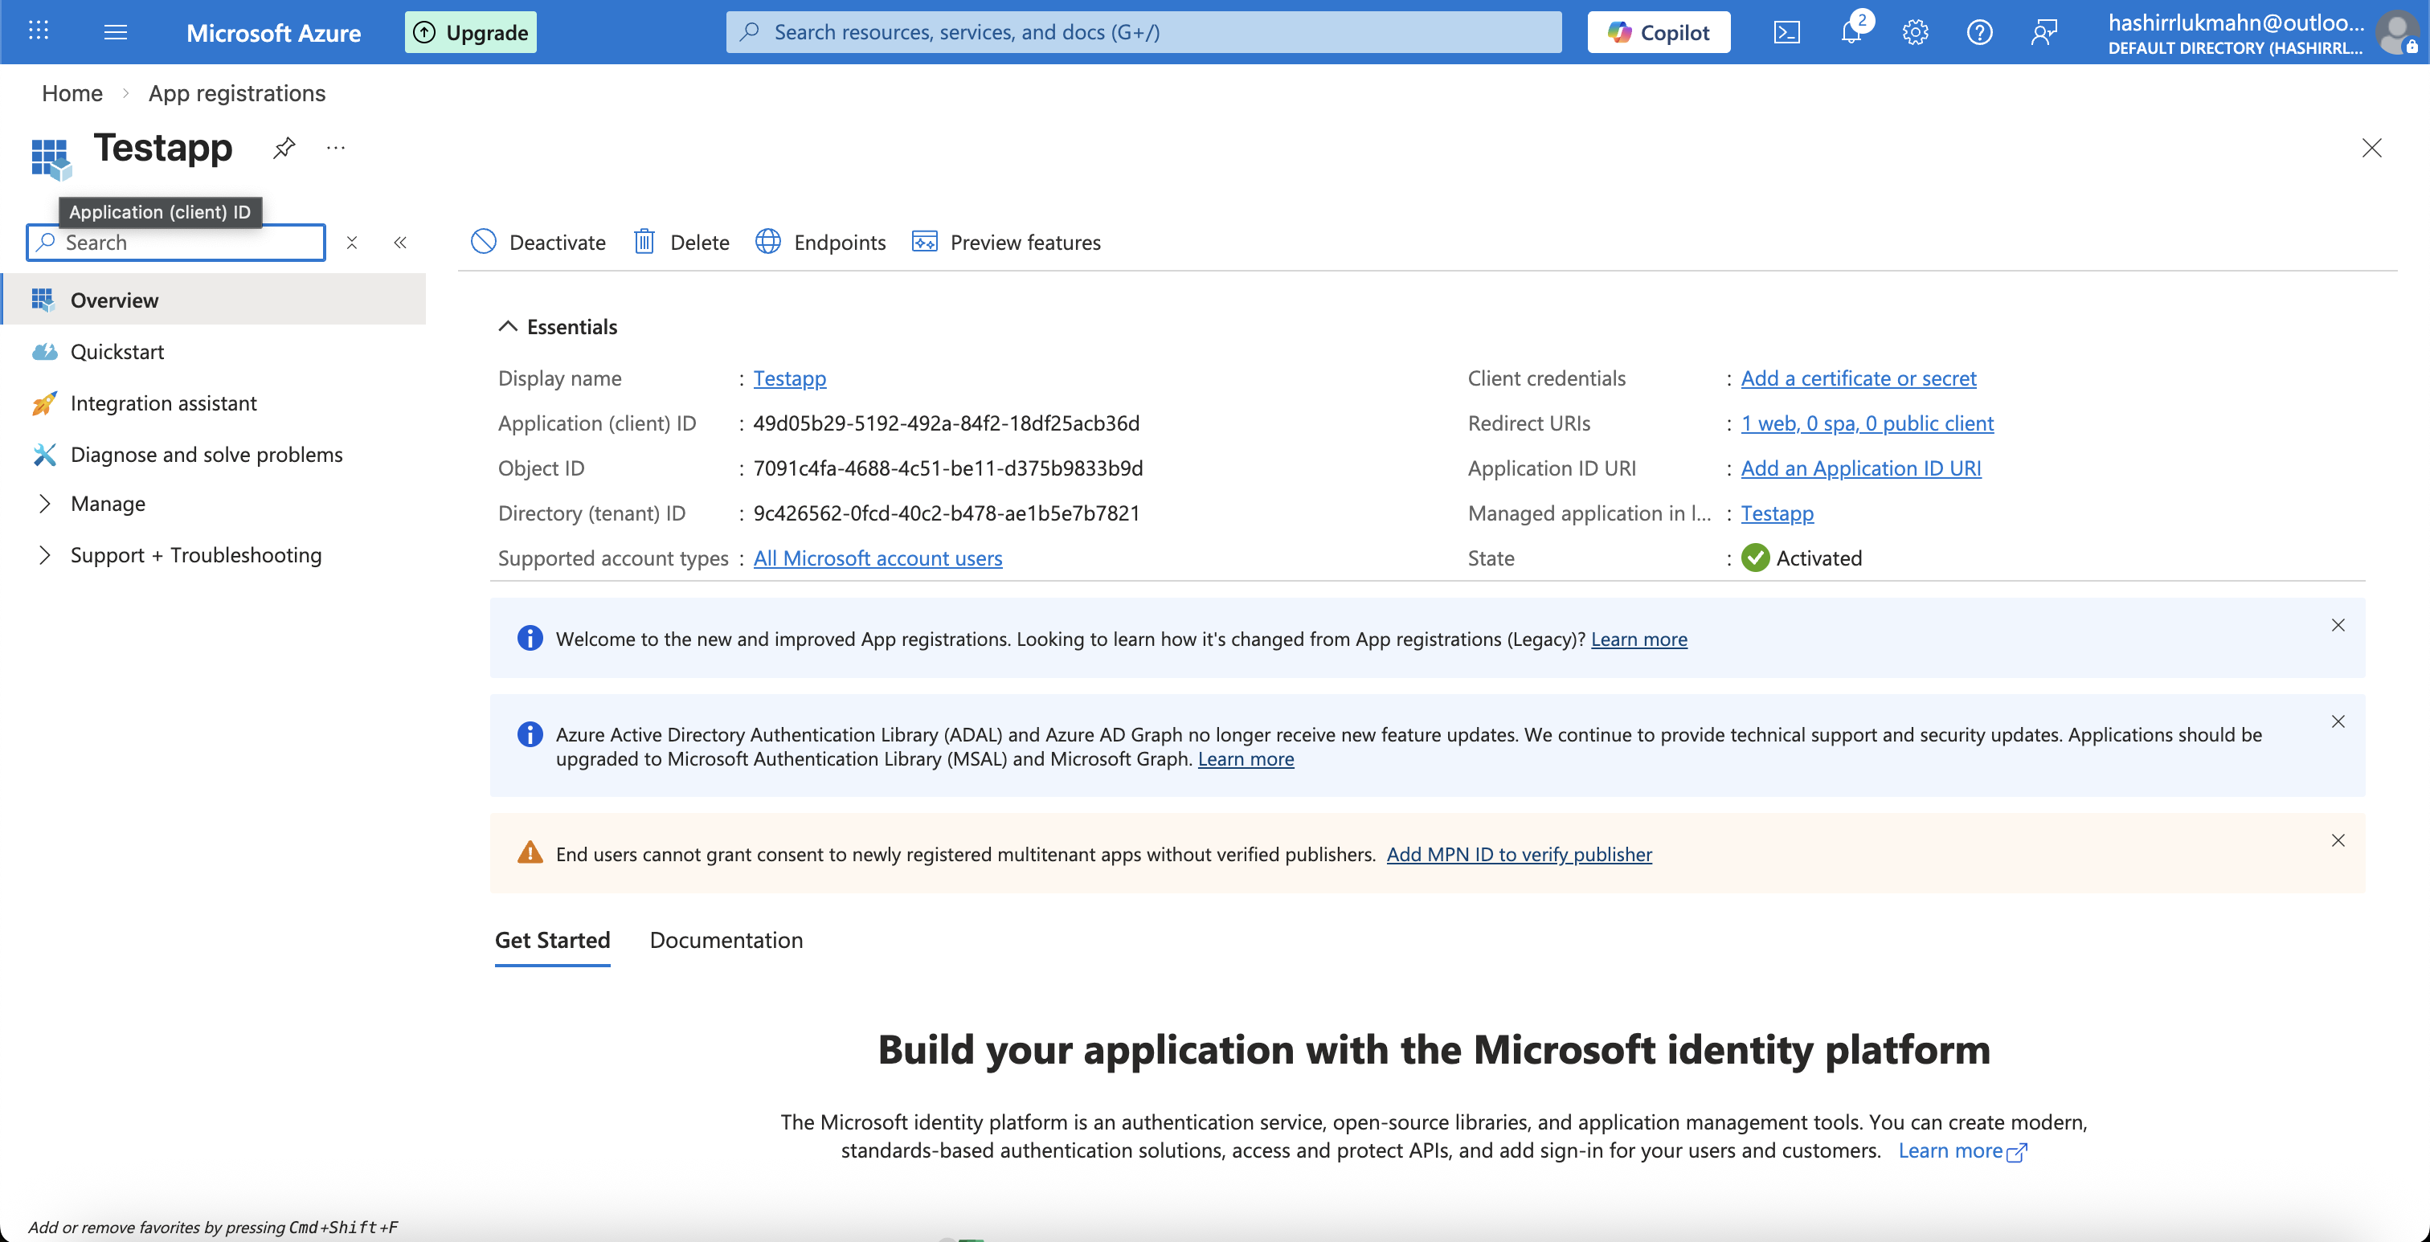Open the Cloud Shell terminal

pos(1786,31)
